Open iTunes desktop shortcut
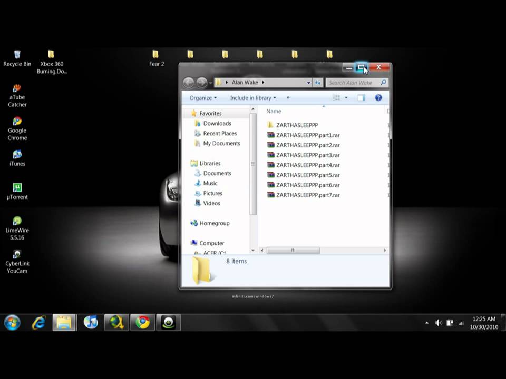 [x=17, y=158]
